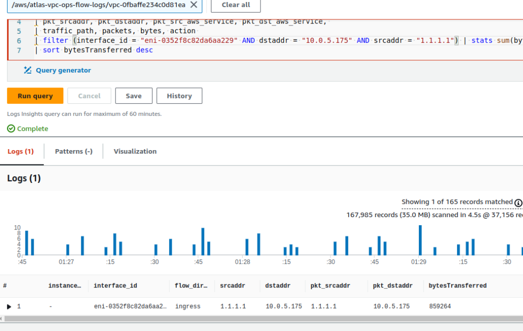This screenshot has height=331, width=523.
Task: Select line number 6 in the query editor
Action: tap(18, 40)
